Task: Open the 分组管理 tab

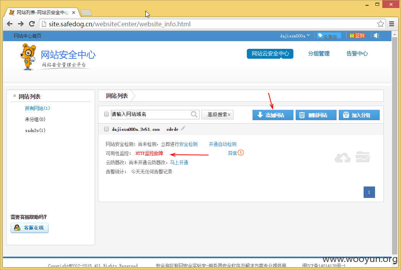Action: pyautogui.click(x=319, y=54)
